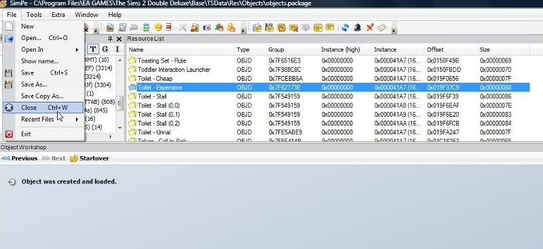Sort the resource list by Type column
The width and height of the screenshot is (543, 249).
pos(249,50)
